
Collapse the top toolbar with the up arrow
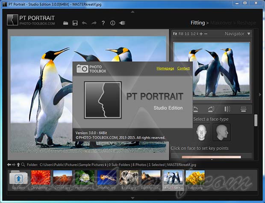tap(132, 12)
